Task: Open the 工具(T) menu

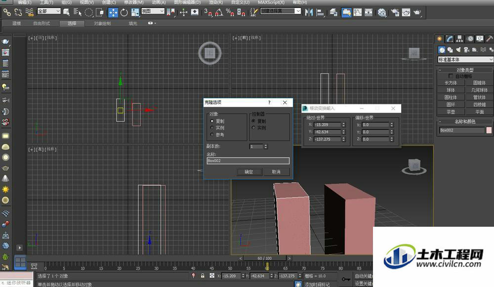Action: click(46, 2)
